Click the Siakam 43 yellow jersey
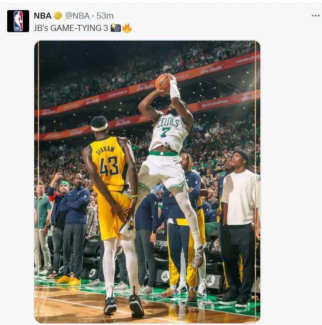Viewport: 322px width, 325px height. pyautogui.click(x=109, y=164)
